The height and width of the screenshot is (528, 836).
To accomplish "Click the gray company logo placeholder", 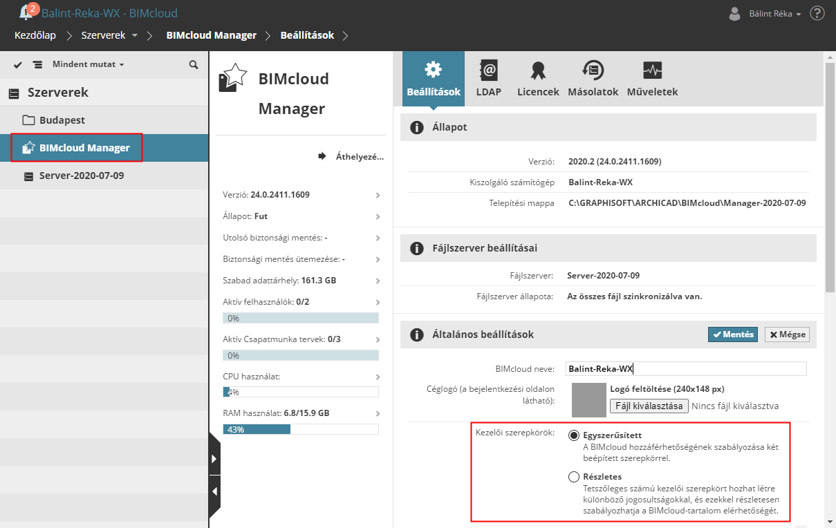I will 588,400.
